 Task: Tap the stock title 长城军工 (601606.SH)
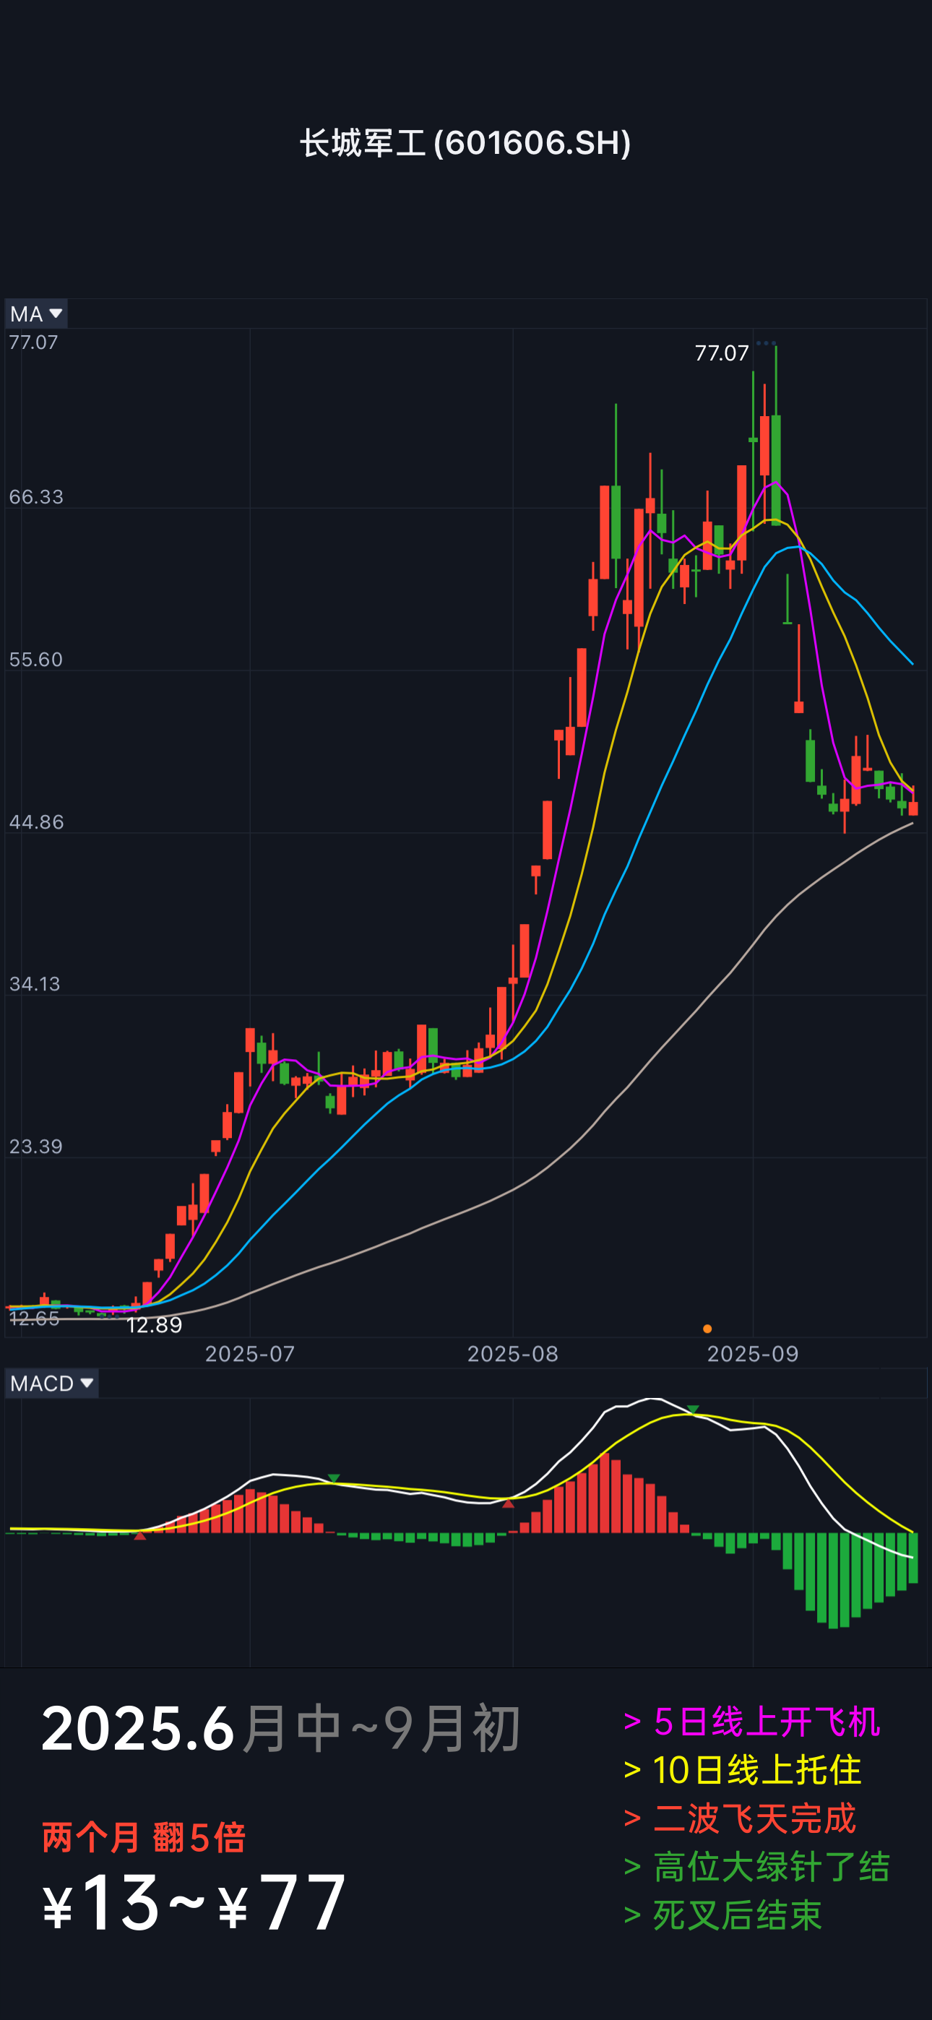(465, 143)
